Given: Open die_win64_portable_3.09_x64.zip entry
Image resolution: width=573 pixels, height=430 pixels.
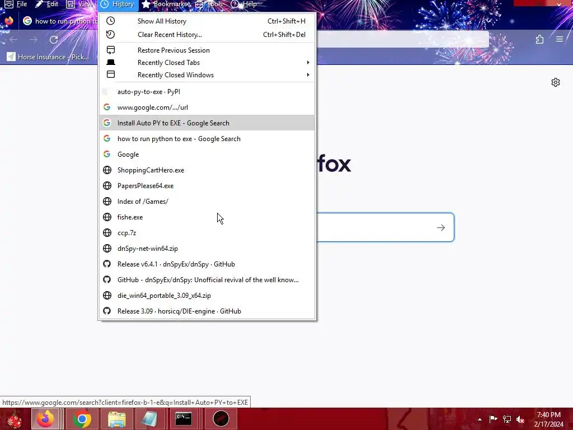Looking at the screenshot, I should (x=207, y=296).
